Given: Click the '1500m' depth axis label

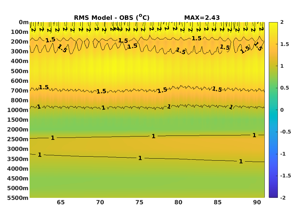Looking at the screenshot, I should (18, 120).
